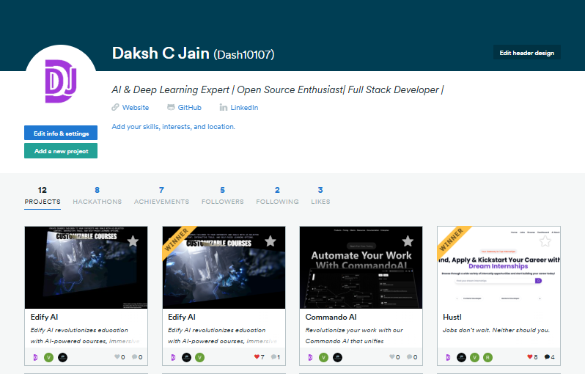Click the Edify AI title on the winner card

pyautogui.click(x=182, y=317)
